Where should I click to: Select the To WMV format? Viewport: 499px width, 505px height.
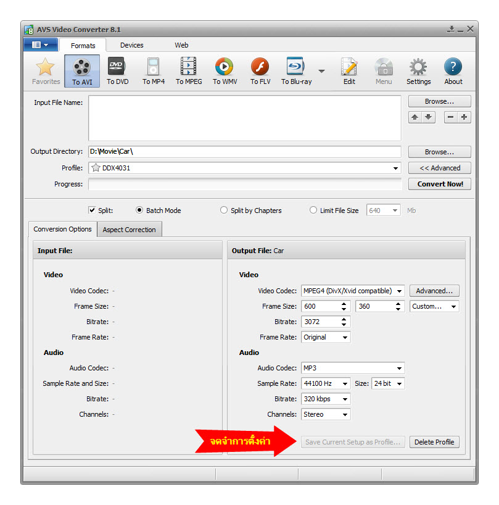(225, 70)
